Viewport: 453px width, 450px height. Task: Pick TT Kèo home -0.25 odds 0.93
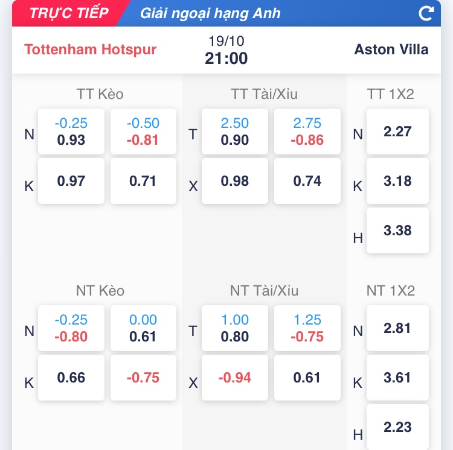71,132
